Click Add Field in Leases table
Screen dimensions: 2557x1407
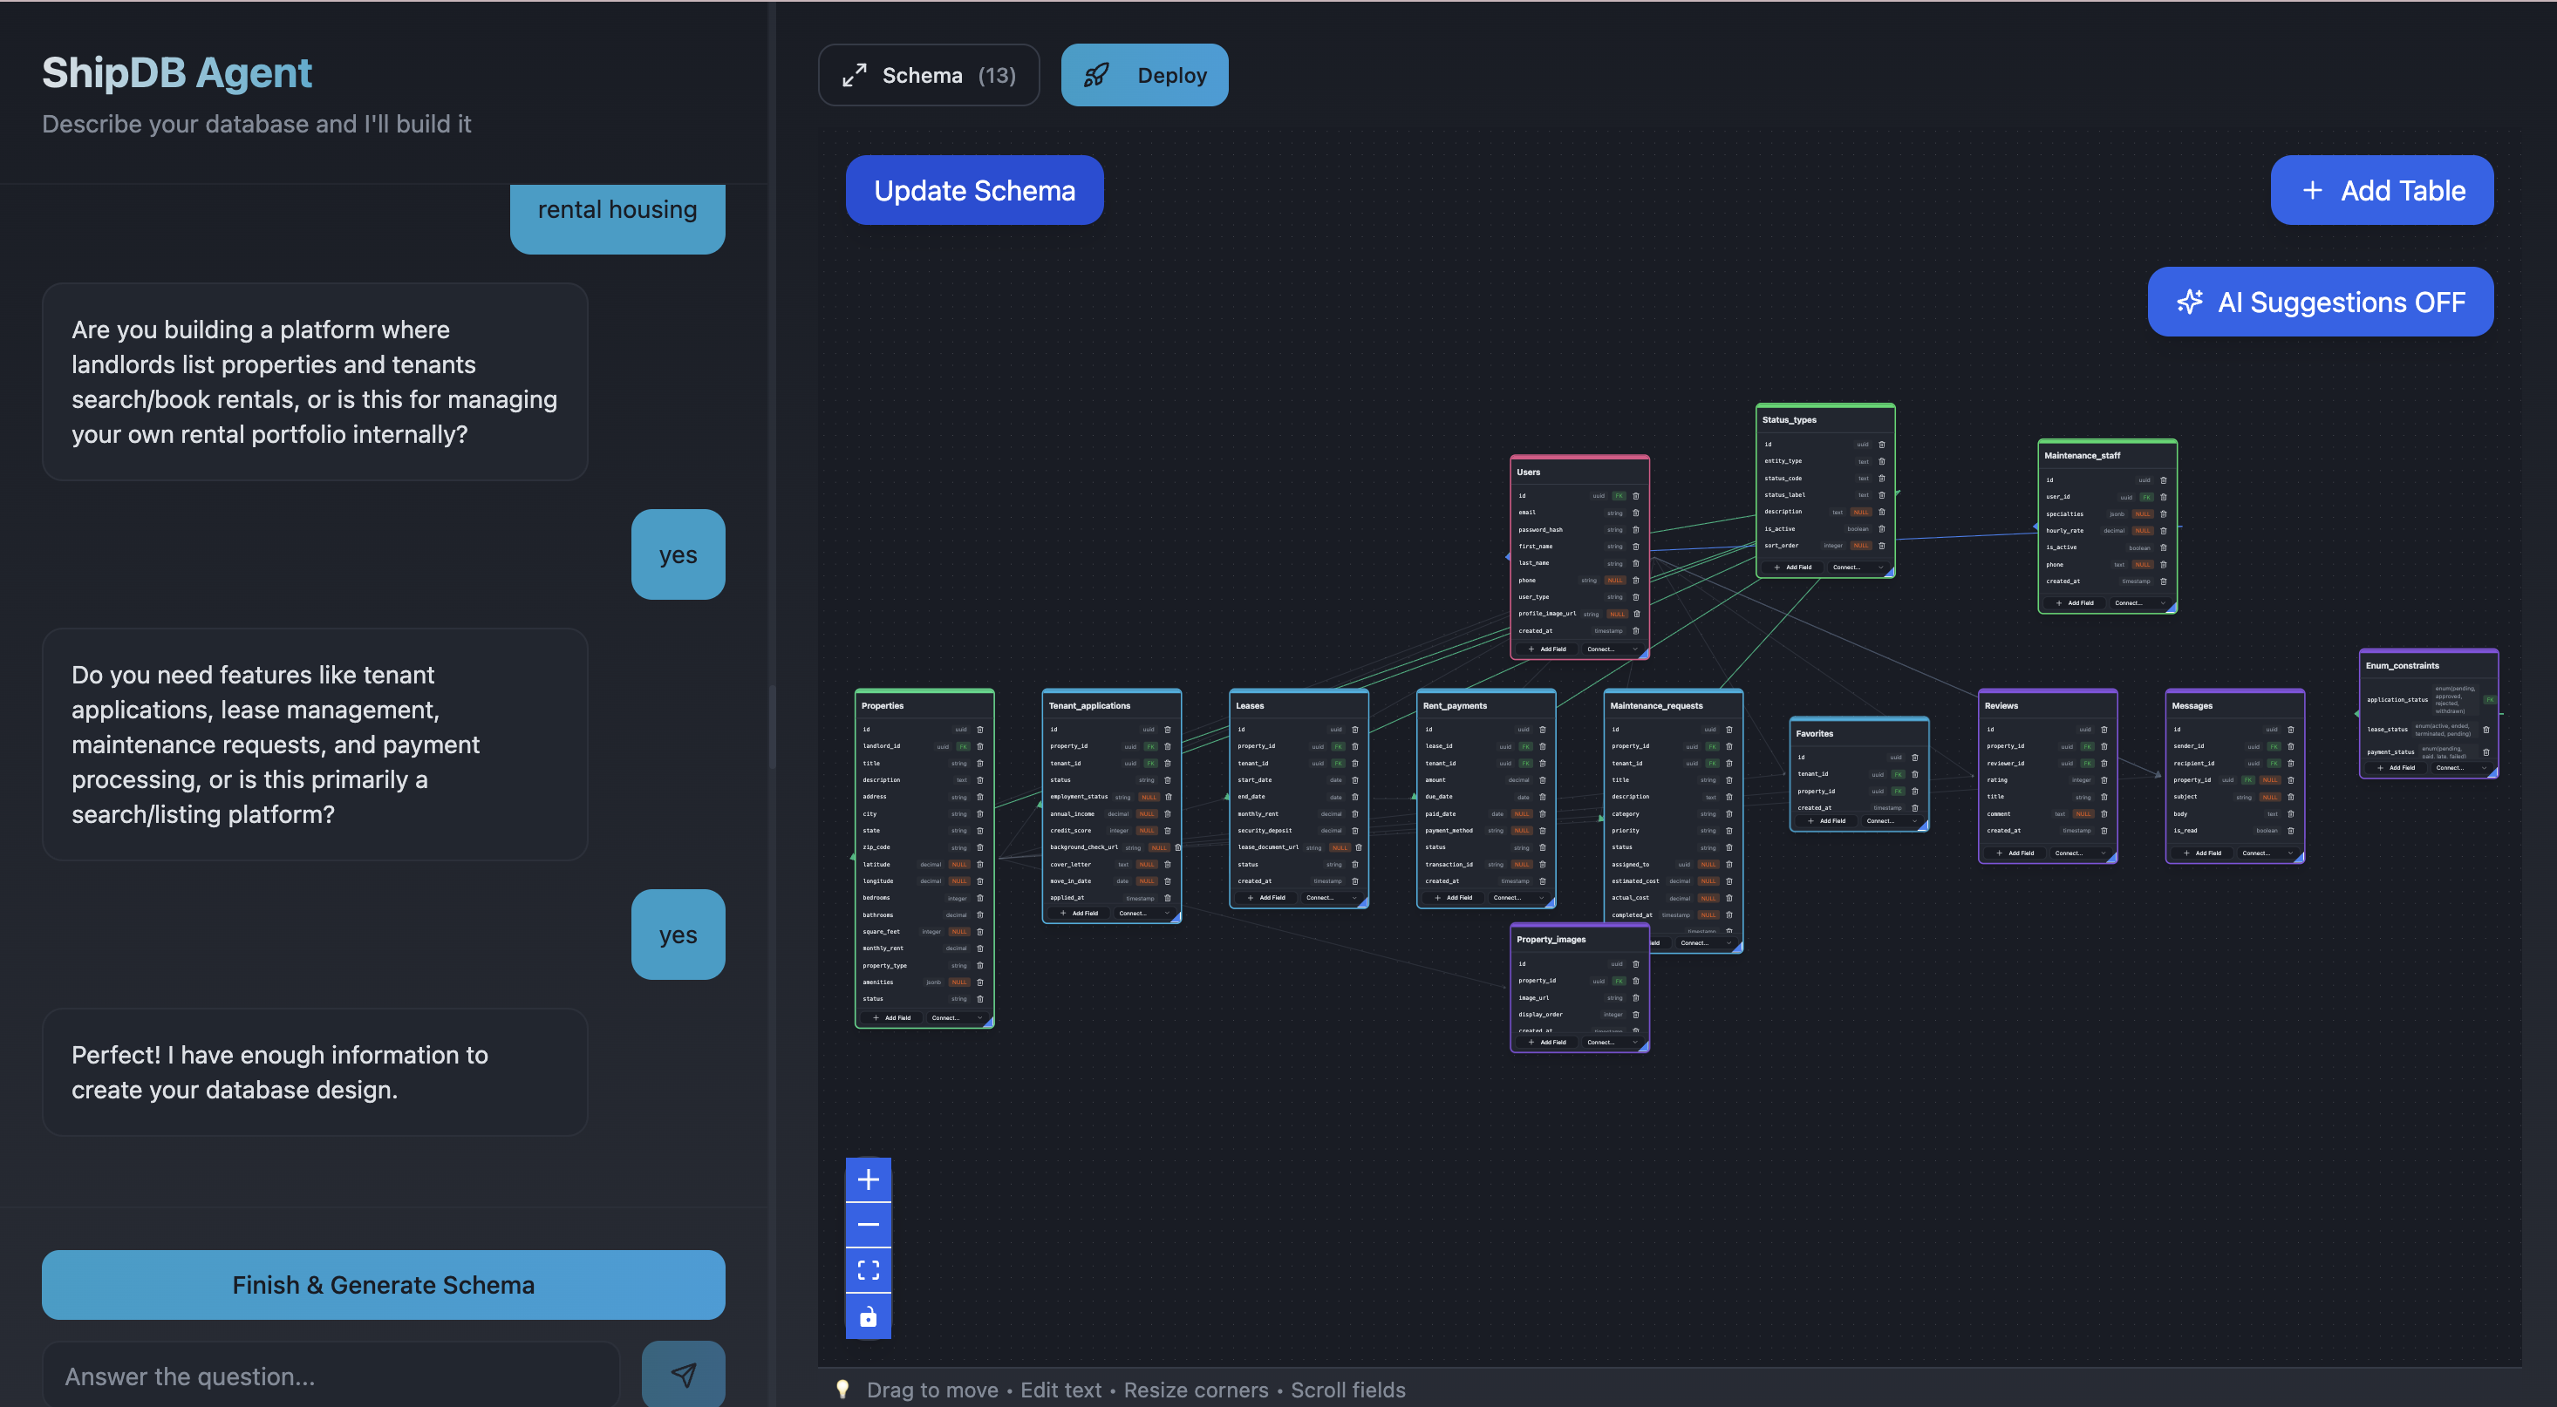1265,897
